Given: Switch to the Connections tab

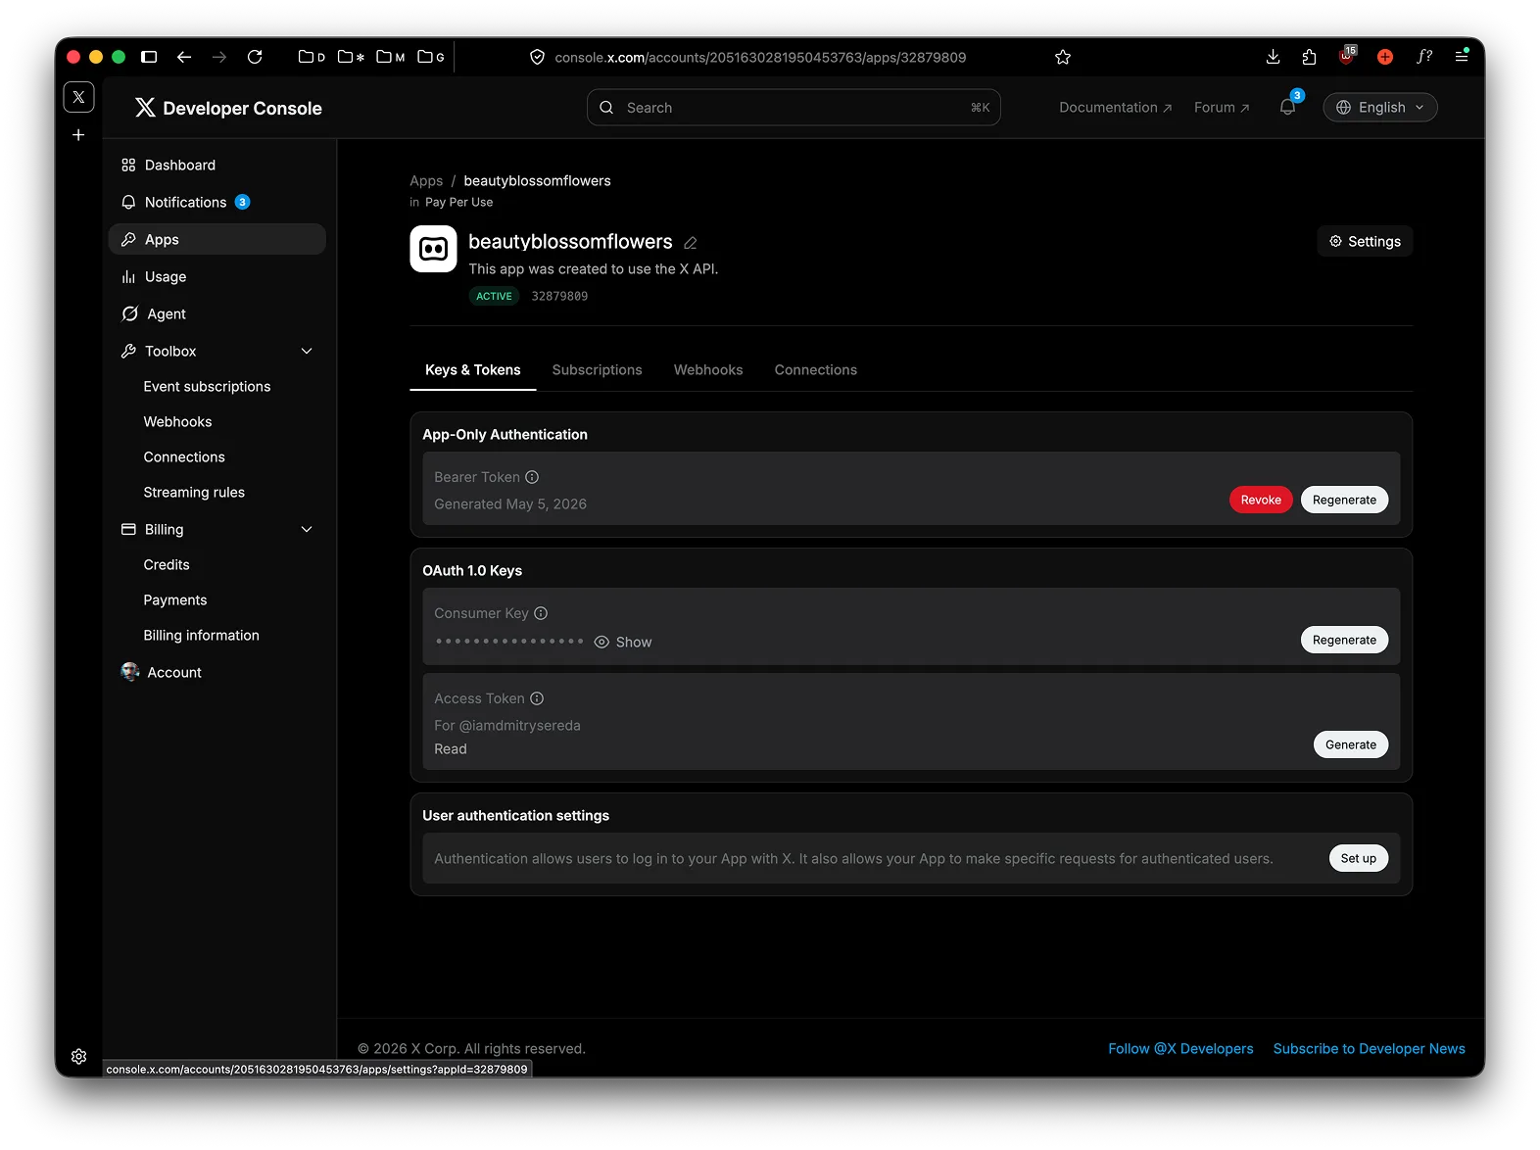Looking at the screenshot, I should (815, 369).
